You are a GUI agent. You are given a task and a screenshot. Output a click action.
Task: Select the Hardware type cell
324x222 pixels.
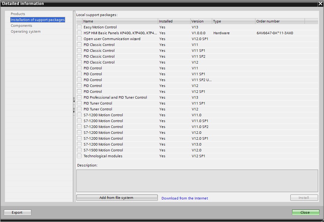(x=221, y=33)
